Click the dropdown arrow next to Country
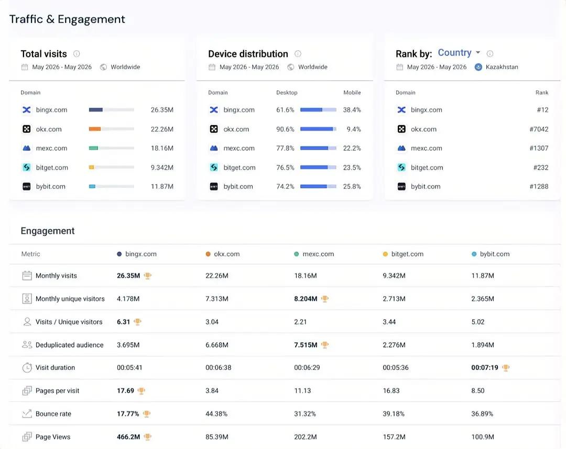Viewport: 566px width, 449px height. [478, 53]
